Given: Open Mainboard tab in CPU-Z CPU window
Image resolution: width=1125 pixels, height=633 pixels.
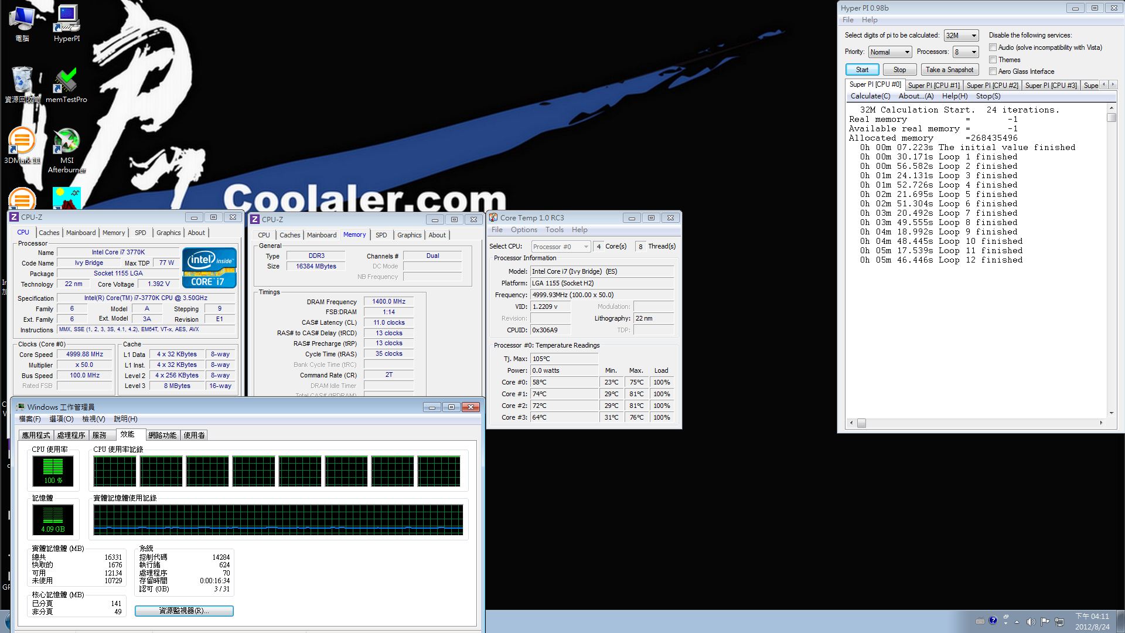Looking at the screenshot, I should tap(81, 233).
